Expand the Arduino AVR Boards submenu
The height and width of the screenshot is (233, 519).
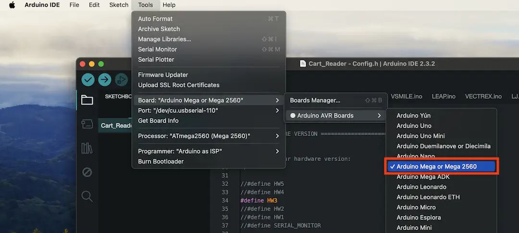tap(335, 115)
